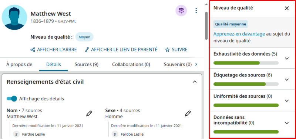Click the relationship icon beside Afficher le lien
296x139 pixels.
click(x=87, y=50)
